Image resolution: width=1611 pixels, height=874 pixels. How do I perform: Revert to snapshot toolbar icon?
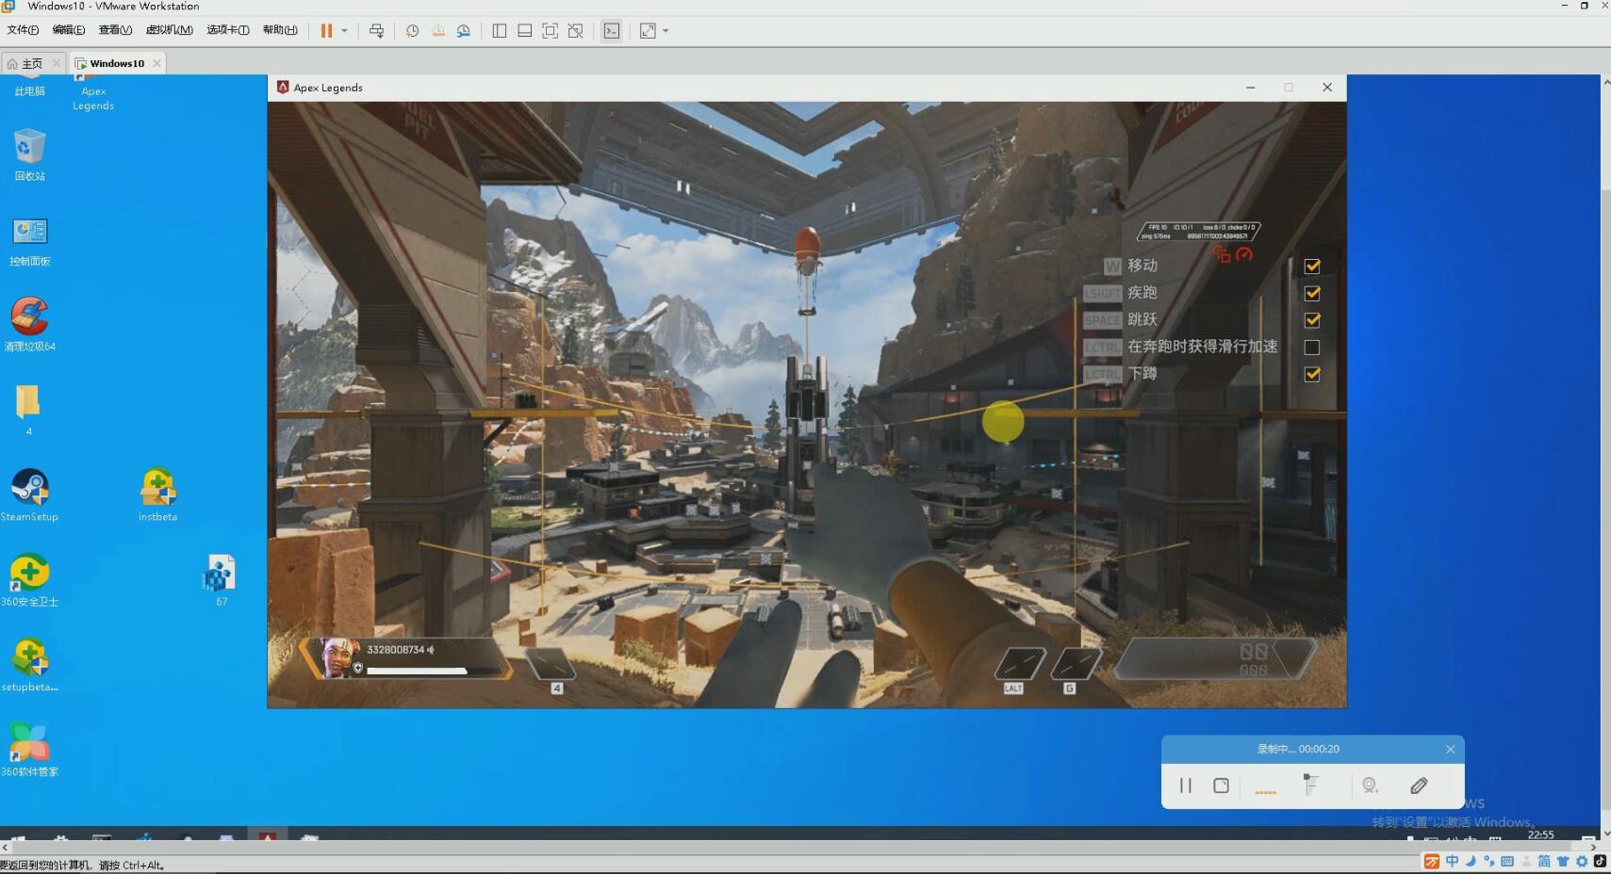[x=438, y=31]
